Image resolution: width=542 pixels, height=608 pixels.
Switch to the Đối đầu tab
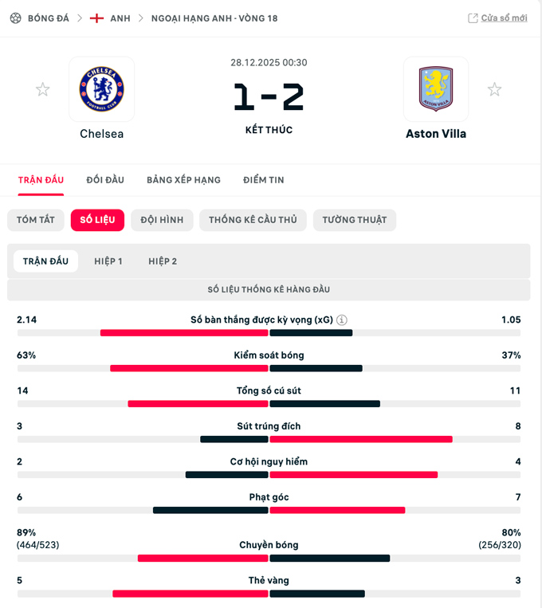click(105, 180)
